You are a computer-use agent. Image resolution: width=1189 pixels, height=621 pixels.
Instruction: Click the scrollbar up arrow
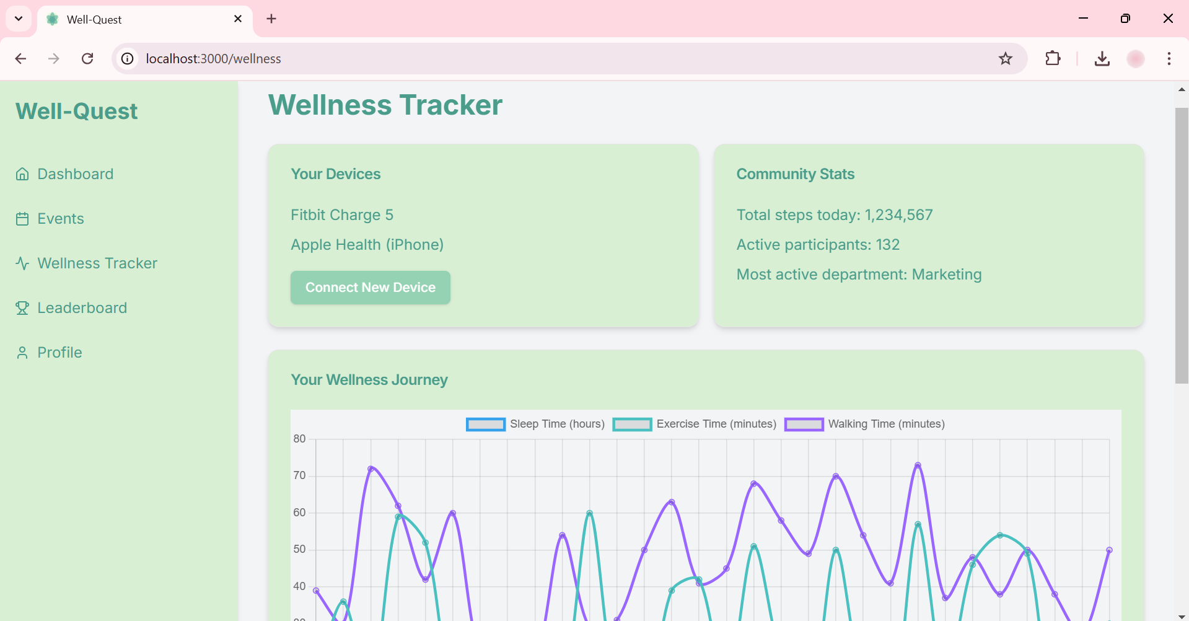1182,89
